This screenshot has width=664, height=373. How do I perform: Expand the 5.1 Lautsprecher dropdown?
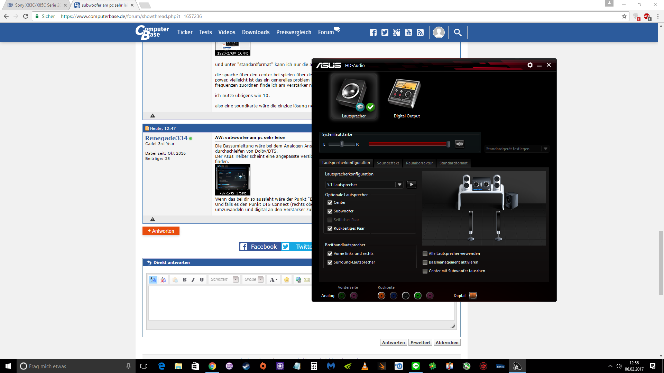coord(399,185)
